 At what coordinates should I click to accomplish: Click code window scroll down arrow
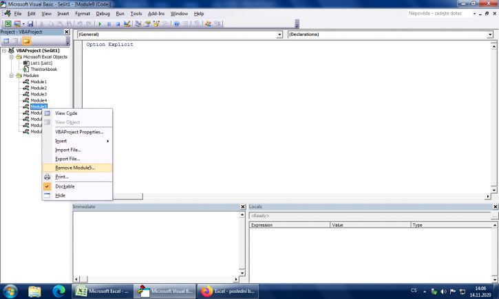click(494, 190)
